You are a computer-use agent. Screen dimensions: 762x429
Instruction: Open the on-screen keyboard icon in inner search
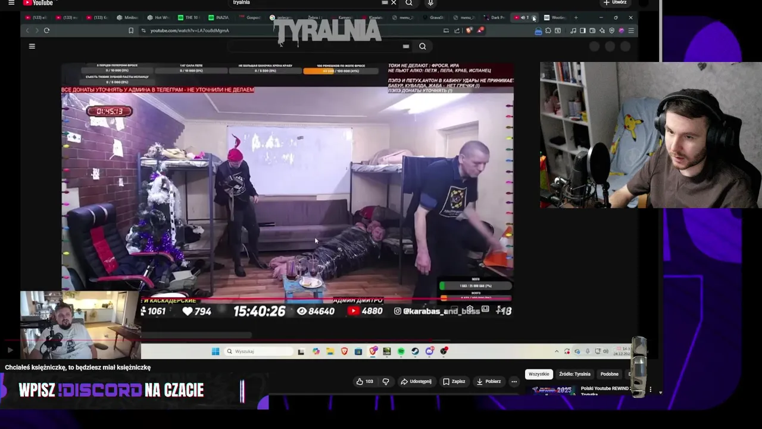(x=406, y=46)
